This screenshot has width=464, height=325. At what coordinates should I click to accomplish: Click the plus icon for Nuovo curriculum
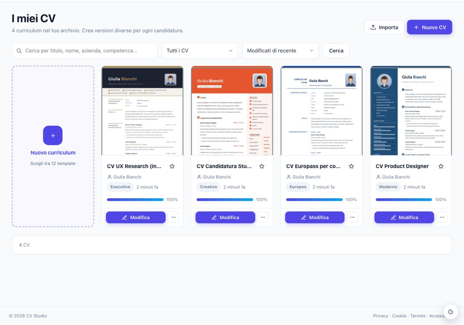tap(53, 136)
